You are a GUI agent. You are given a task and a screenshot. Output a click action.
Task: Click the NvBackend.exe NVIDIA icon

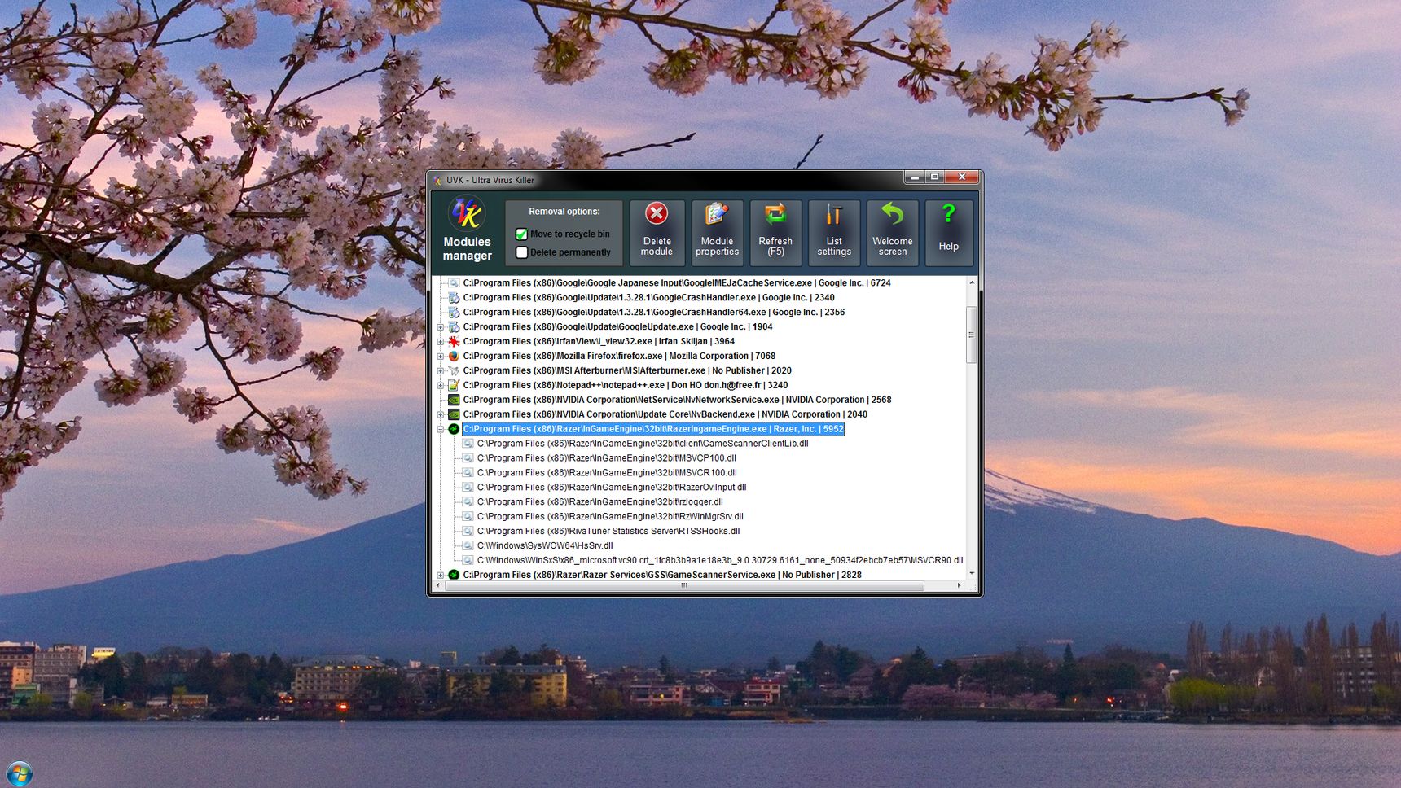coord(454,415)
